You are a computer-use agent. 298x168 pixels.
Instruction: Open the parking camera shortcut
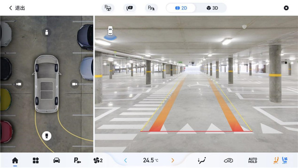pyautogui.click(x=77, y=160)
